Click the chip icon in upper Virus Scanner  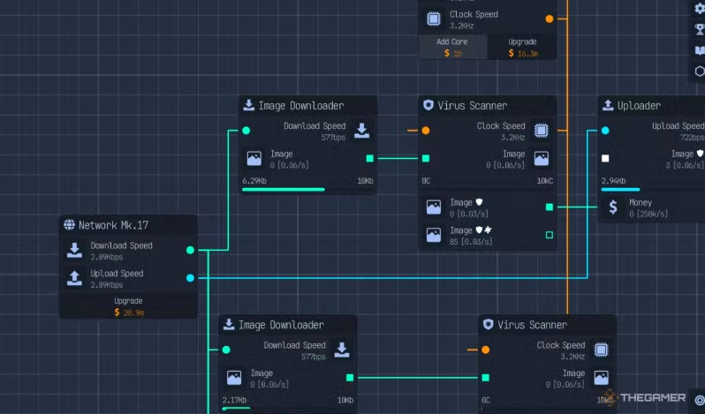click(542, 131)
